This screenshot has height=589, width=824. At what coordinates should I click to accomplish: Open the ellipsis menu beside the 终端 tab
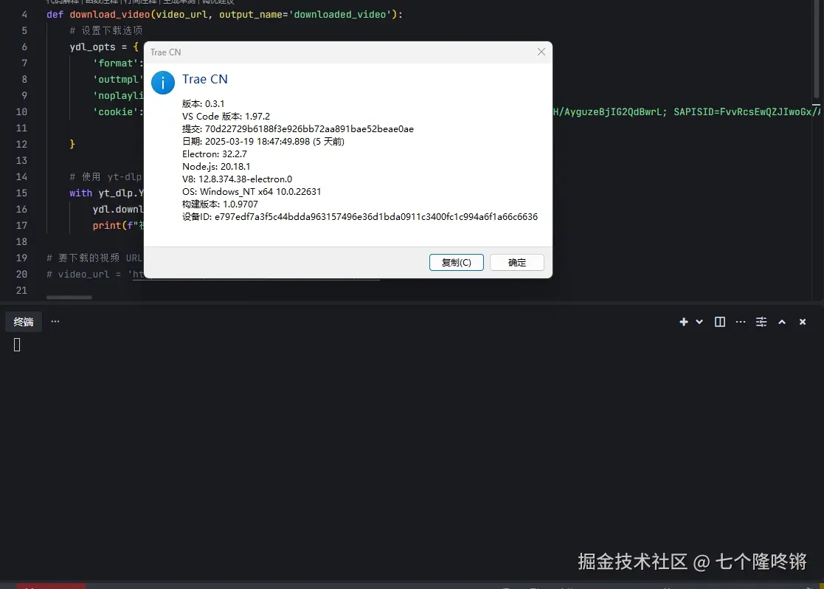(55, 321)
